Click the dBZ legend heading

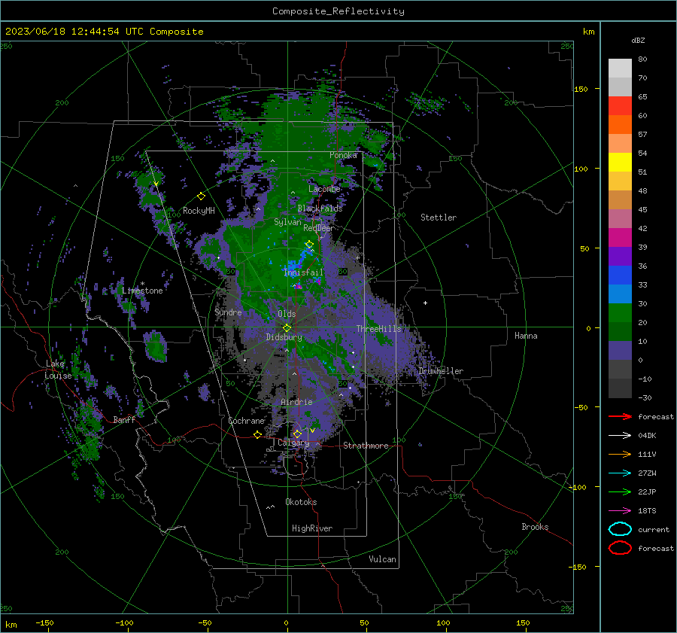point(638,40)
